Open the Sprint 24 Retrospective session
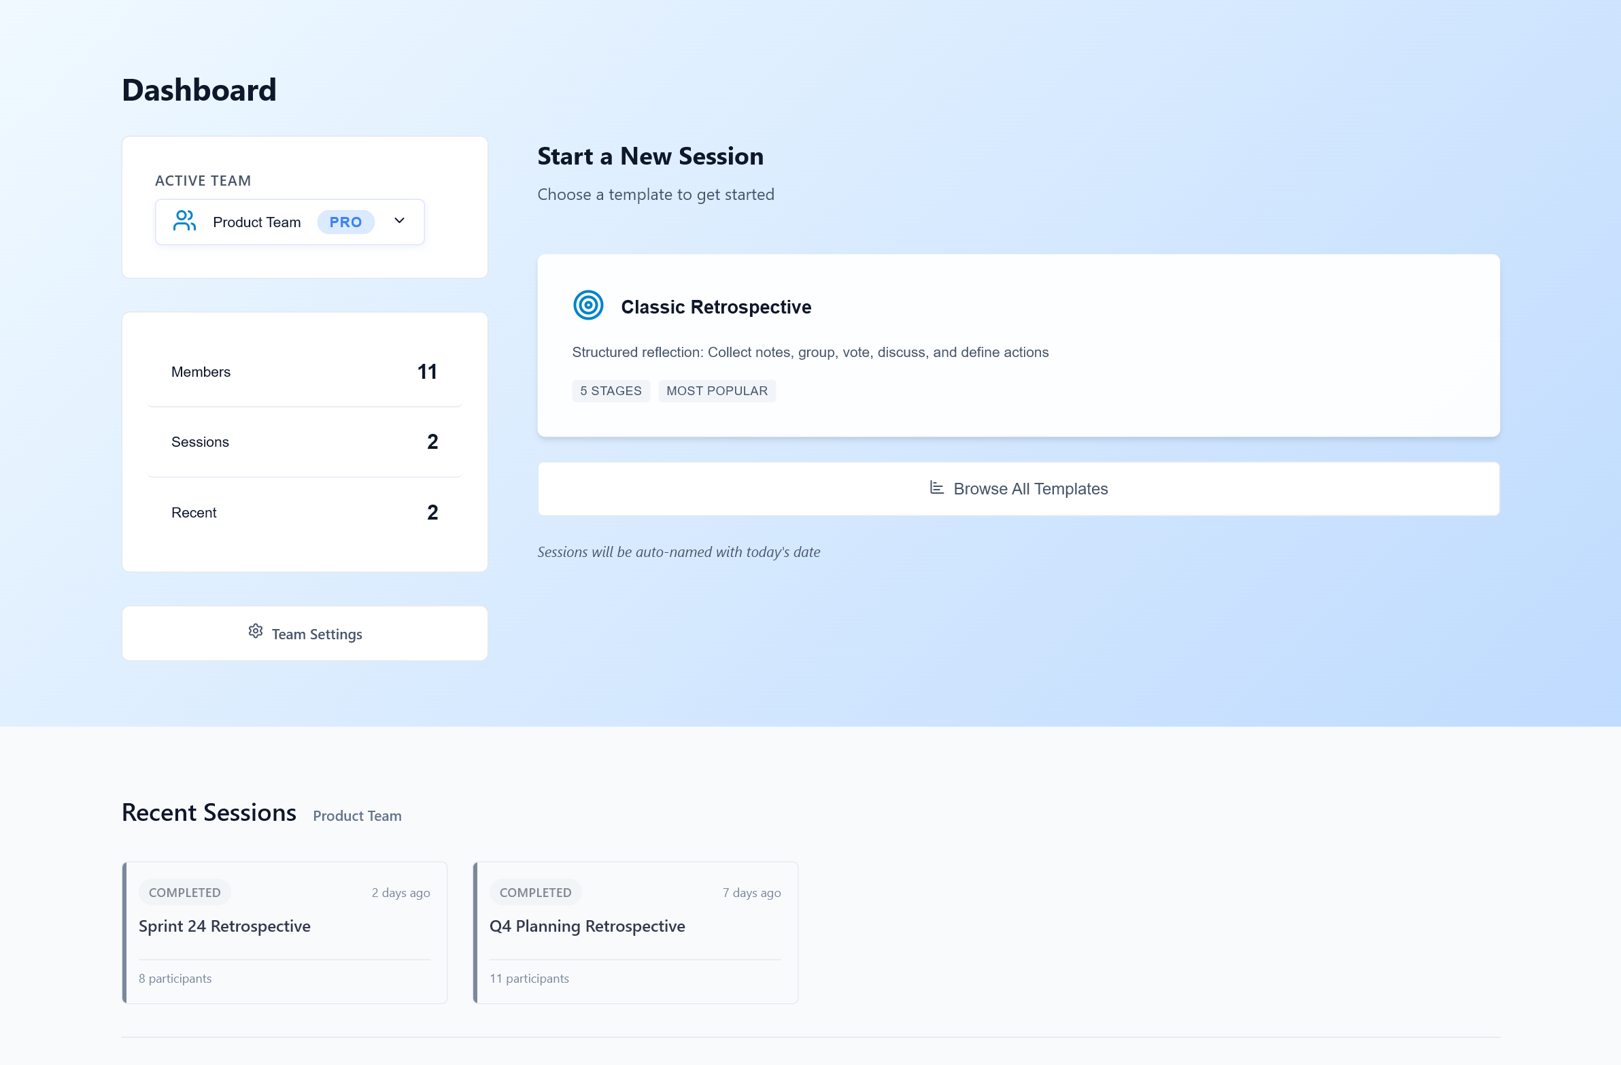Screen dimensions: 1621x1065 [285, 933]
